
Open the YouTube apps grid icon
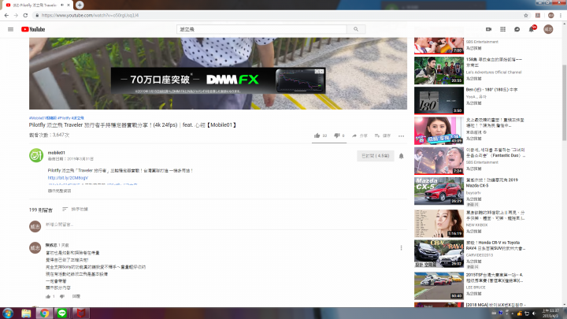(502, 29)
